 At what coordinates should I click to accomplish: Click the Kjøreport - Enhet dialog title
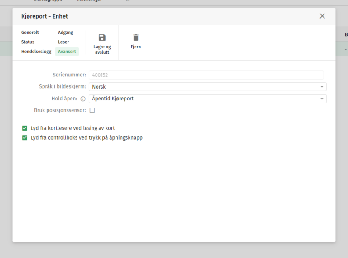44,16
